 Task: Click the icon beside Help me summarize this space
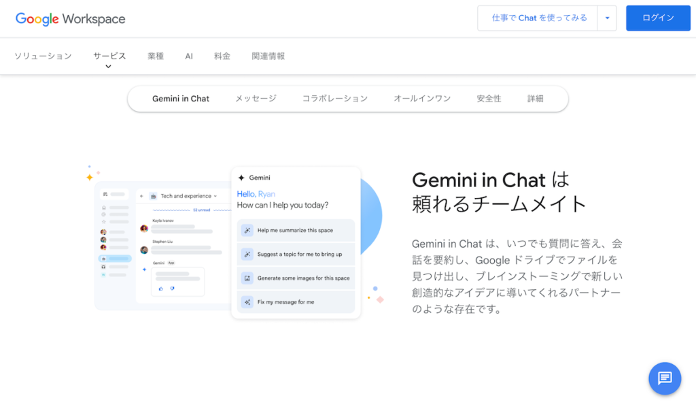point(247,230)
